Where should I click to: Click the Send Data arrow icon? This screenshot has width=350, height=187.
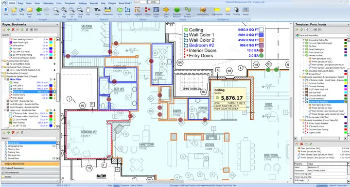point(166,12)
